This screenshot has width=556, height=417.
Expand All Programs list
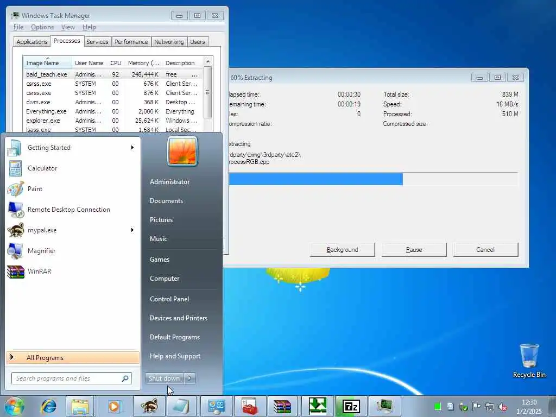[x=73, y=357]
